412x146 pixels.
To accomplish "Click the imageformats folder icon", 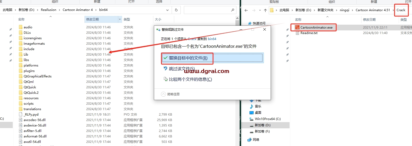I will [x=21, y=43].
